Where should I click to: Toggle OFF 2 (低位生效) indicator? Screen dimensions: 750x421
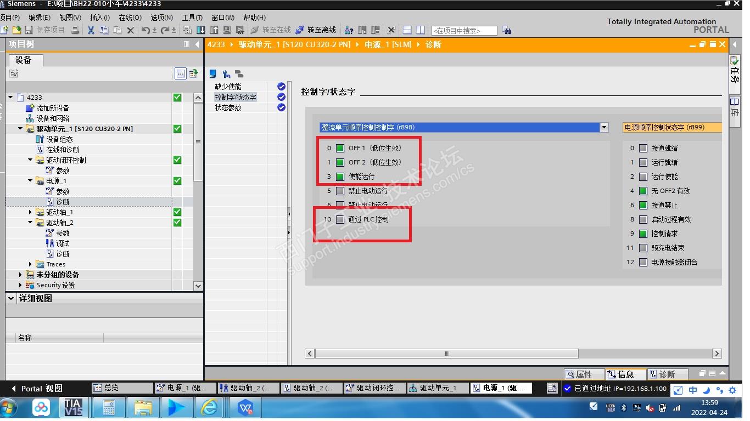coord(340,162)
